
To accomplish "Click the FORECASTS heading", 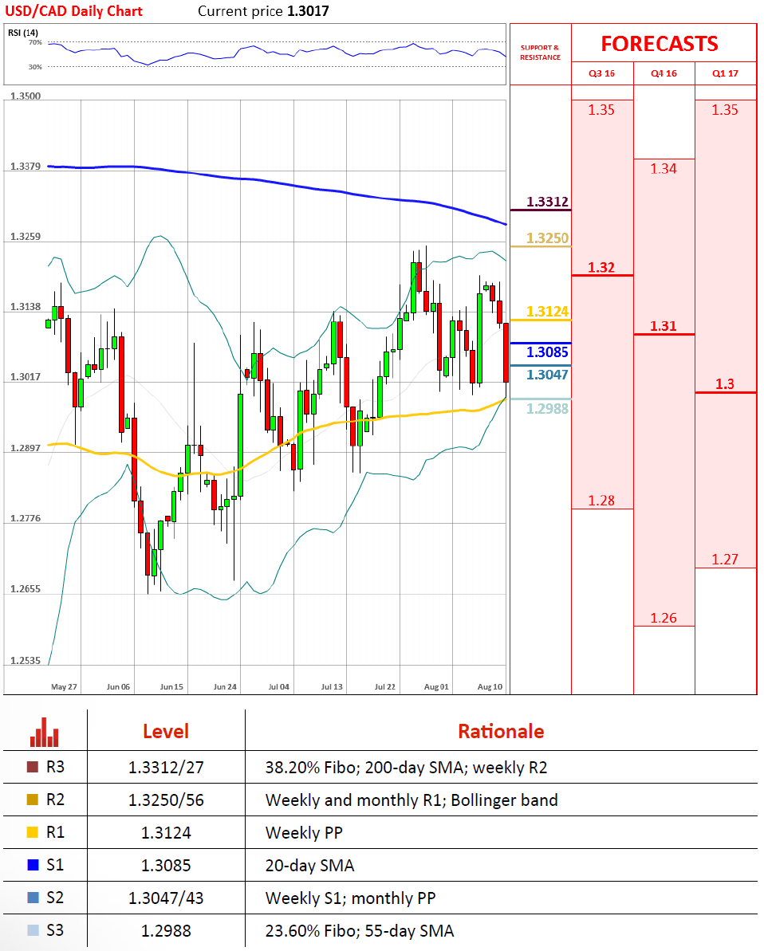I will click(x=660, y=44).
